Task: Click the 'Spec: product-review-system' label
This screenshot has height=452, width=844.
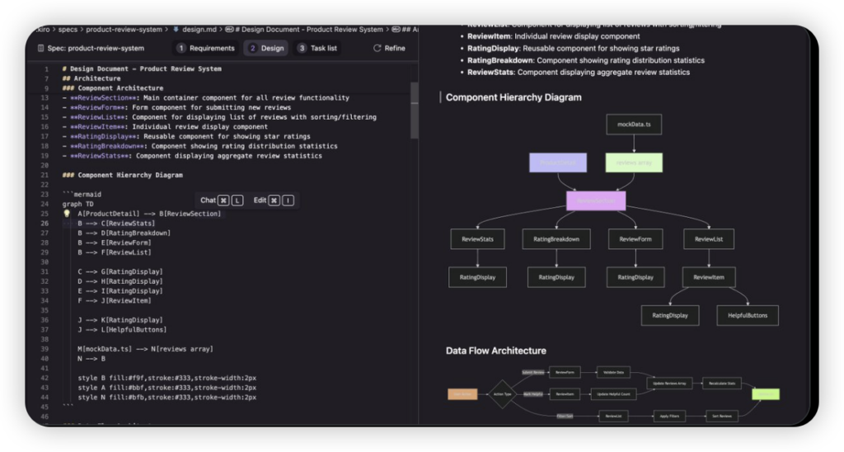Action: tap(96, 49)
